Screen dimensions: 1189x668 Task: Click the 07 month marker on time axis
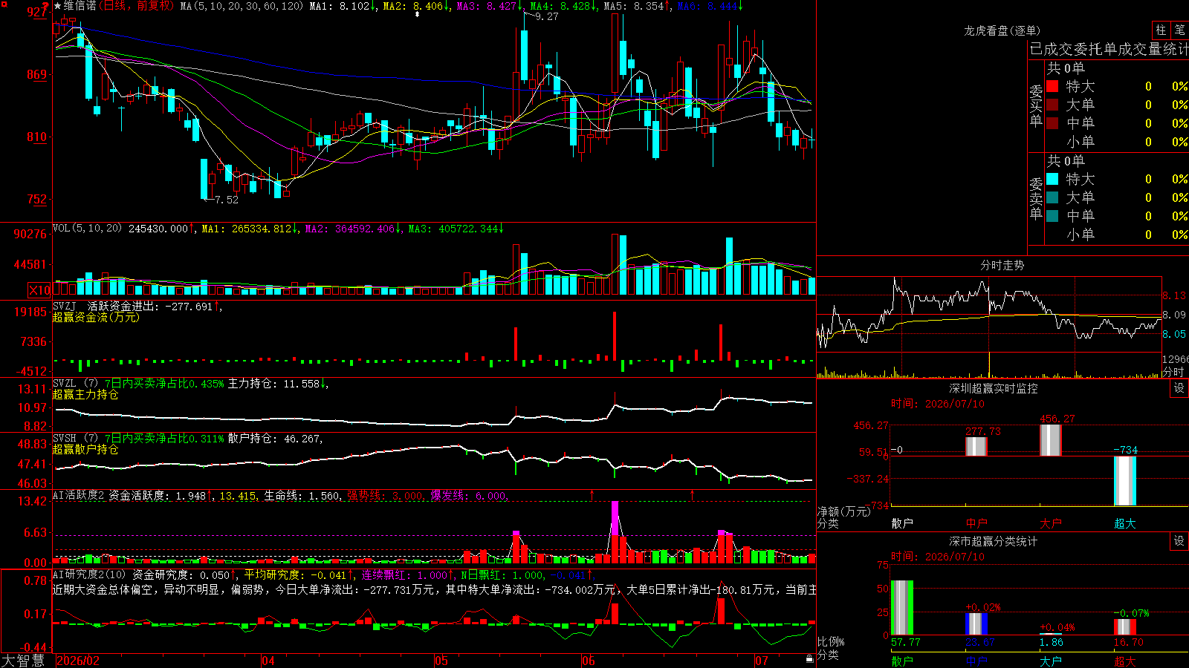click(x=762, y=661)
